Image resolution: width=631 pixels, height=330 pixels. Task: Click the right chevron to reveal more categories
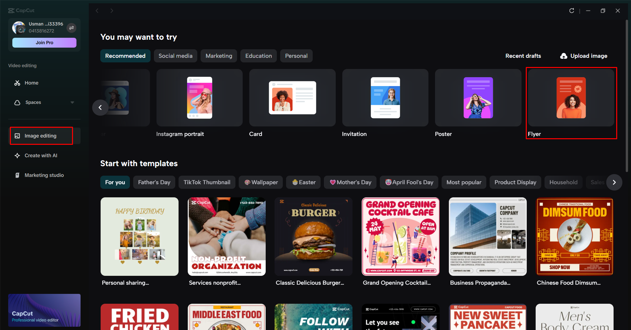point(614,182)
